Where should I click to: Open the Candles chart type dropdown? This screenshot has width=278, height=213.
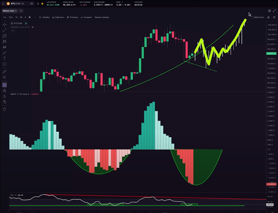click(x=44, y=17)
